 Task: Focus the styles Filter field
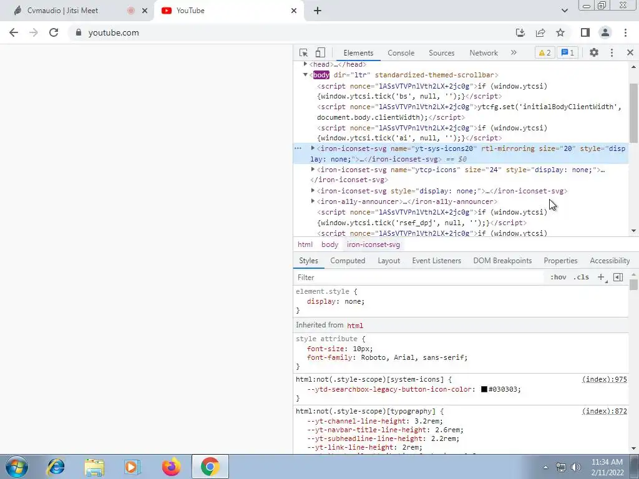[419, 278]
